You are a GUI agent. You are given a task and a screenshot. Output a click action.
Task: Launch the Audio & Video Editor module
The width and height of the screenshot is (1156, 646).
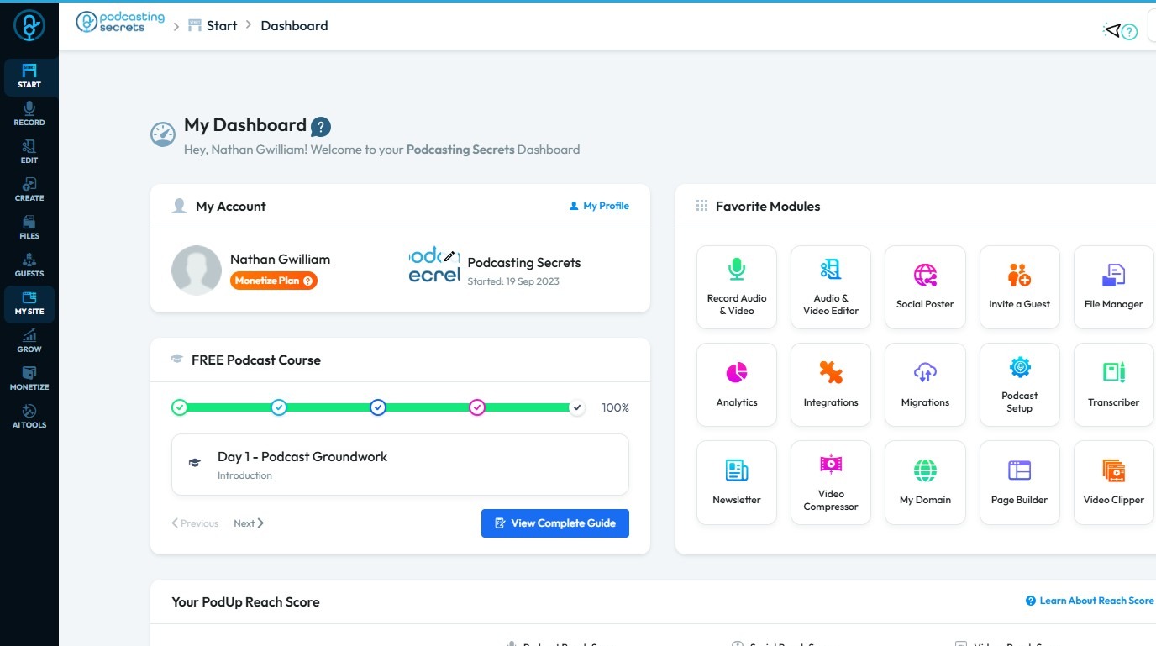pos(831,287)
